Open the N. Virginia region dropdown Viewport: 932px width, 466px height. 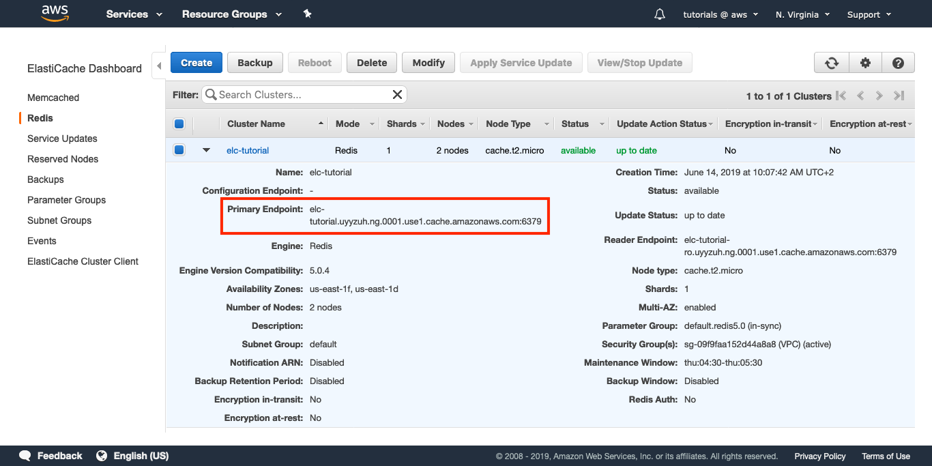(802, 14)
